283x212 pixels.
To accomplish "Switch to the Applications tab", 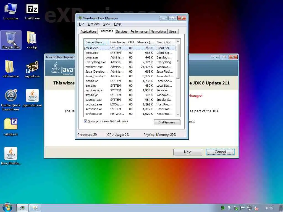I will click(x=88, y=31).
